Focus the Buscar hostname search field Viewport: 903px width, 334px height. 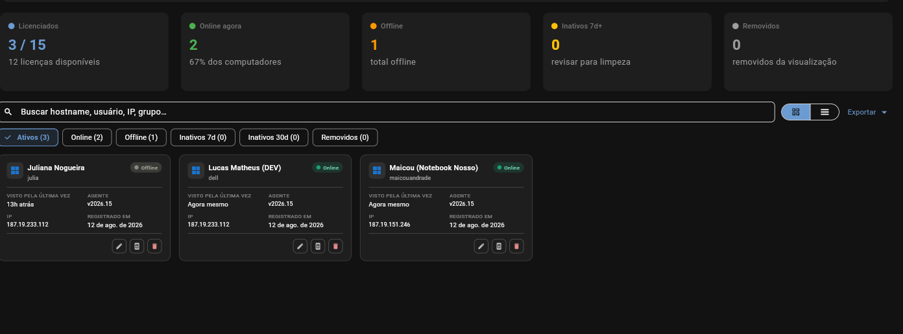[387, 112]
